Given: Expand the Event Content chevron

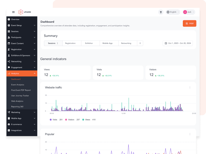Looking at the screenshot, I should 35,43.
